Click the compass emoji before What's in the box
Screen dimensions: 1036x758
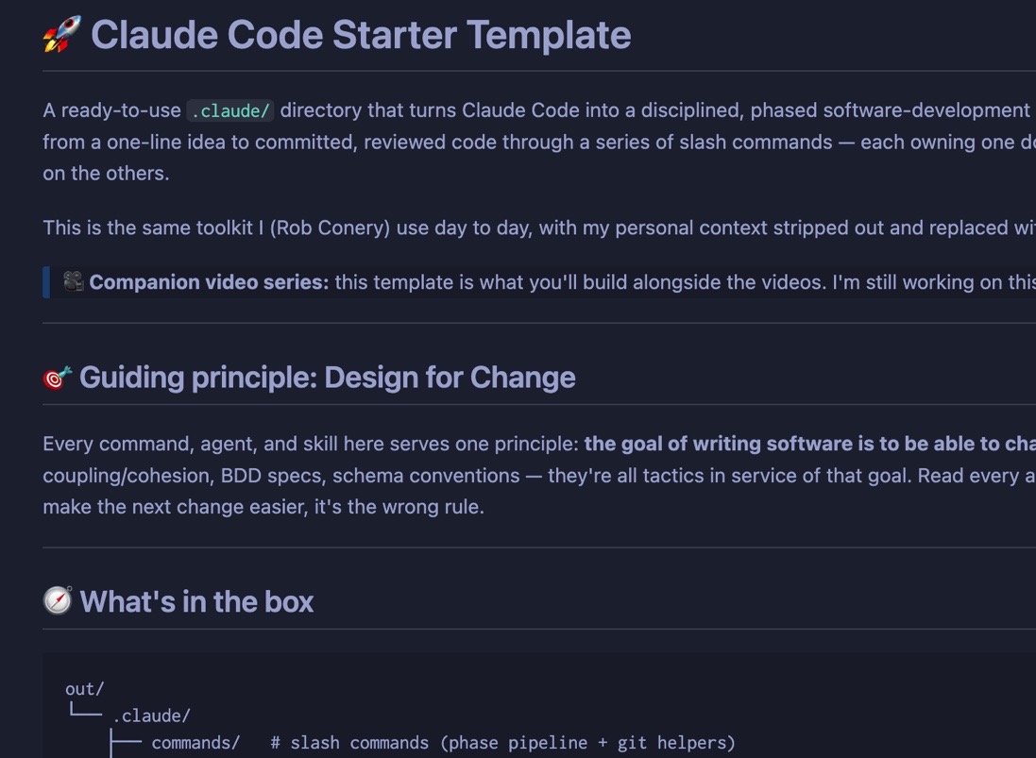point(58,601)
